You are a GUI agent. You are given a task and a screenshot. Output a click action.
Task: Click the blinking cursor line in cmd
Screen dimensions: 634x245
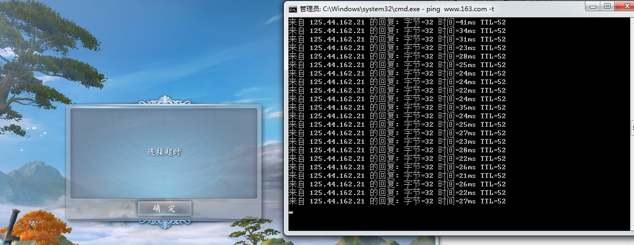coord(291,212)
